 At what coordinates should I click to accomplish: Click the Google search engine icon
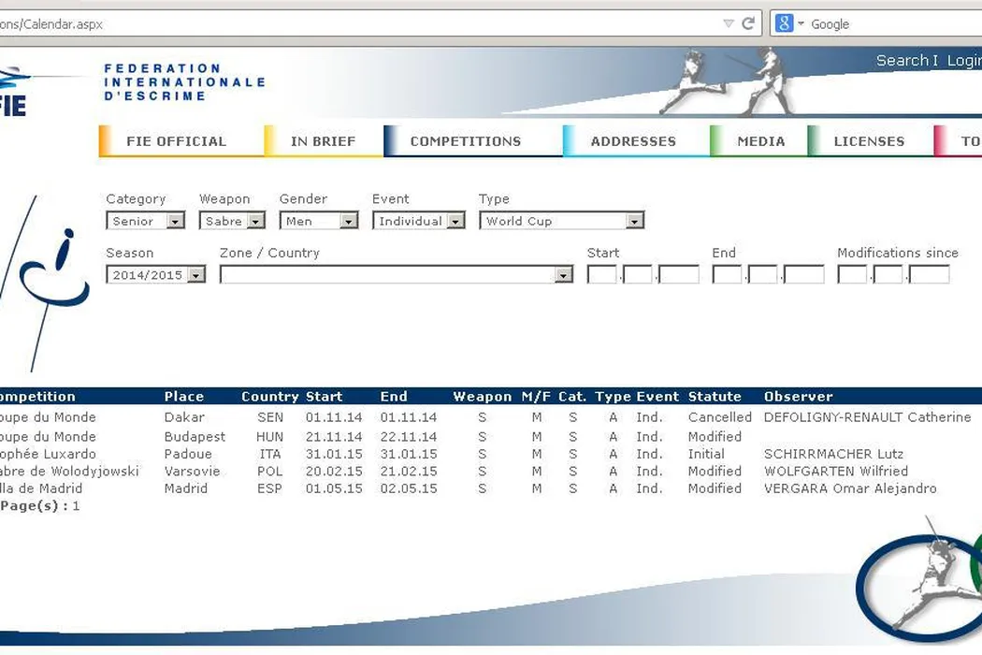785,23
